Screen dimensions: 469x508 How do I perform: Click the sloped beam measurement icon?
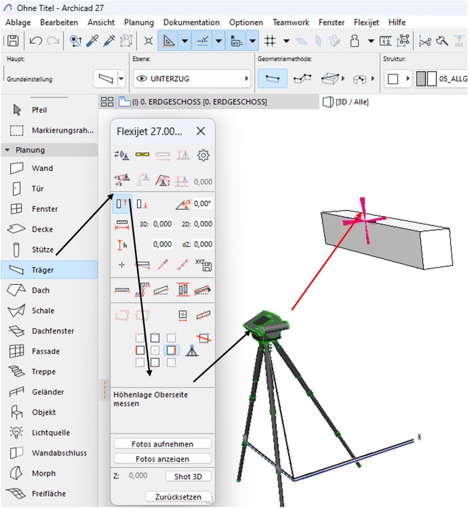[x=162, y=290]
